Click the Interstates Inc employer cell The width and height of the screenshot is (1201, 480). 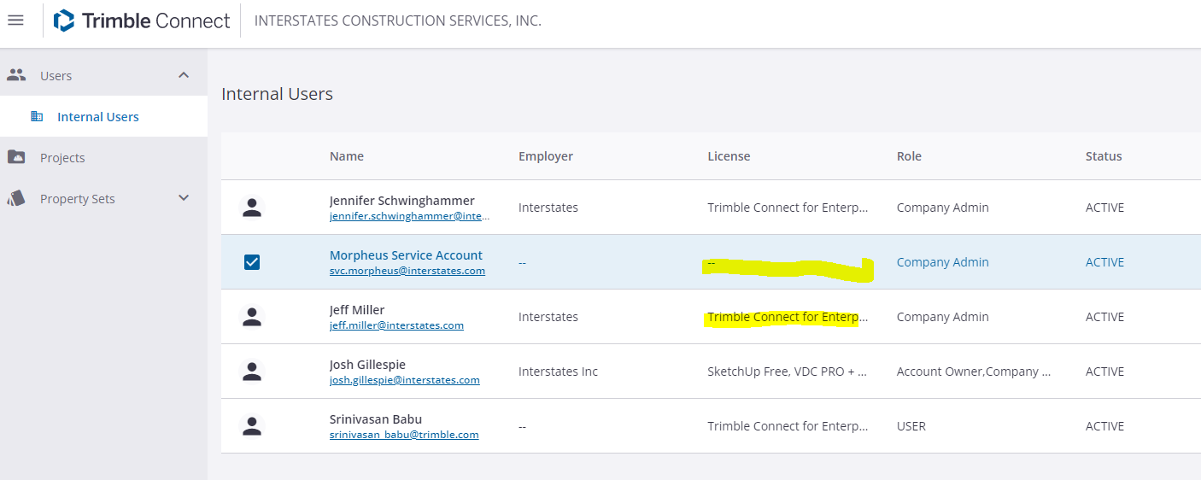tap(558, 372)
